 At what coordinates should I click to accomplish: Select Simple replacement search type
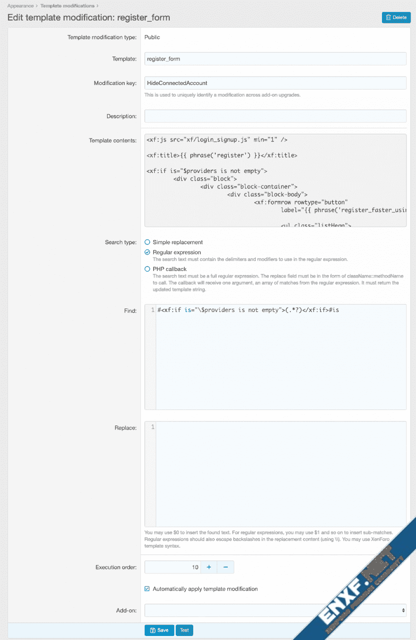pos(147,242)
